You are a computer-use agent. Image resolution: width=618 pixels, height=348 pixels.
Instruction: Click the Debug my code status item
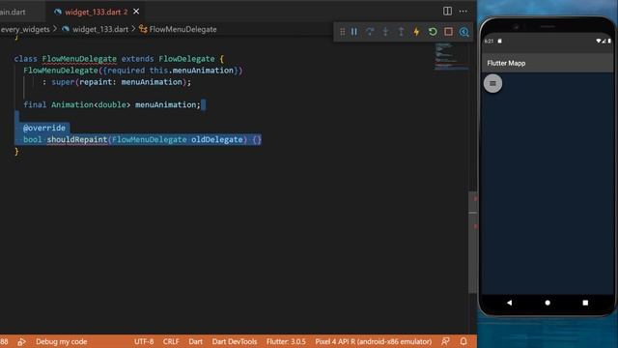click(62, 341)
